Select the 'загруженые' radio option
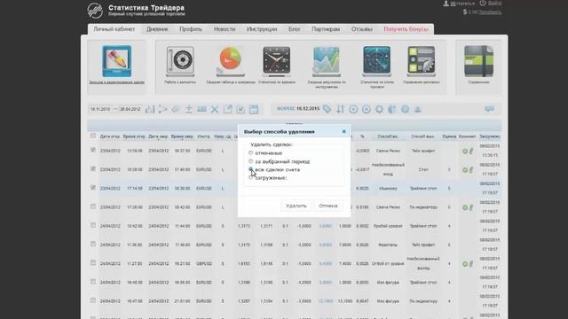 (x=250, y=177)
